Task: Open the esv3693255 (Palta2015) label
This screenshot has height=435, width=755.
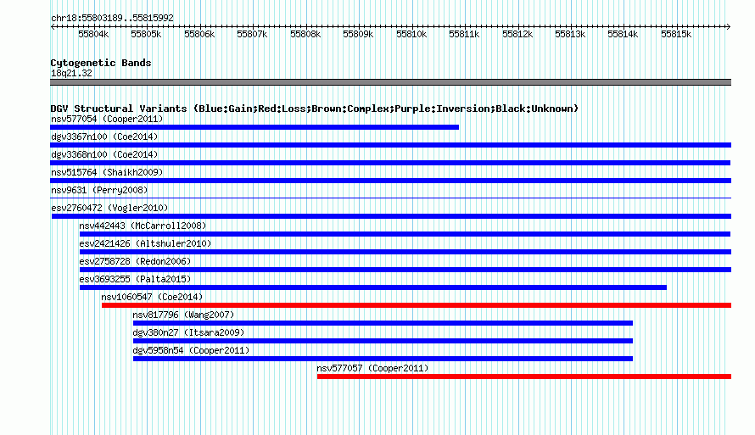Action: pos(135,279)
